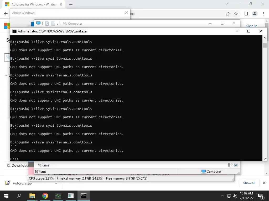This screenshot has width=269, height=201.
Task: Show hidden system tray icons
Action: tap(222, 196)
